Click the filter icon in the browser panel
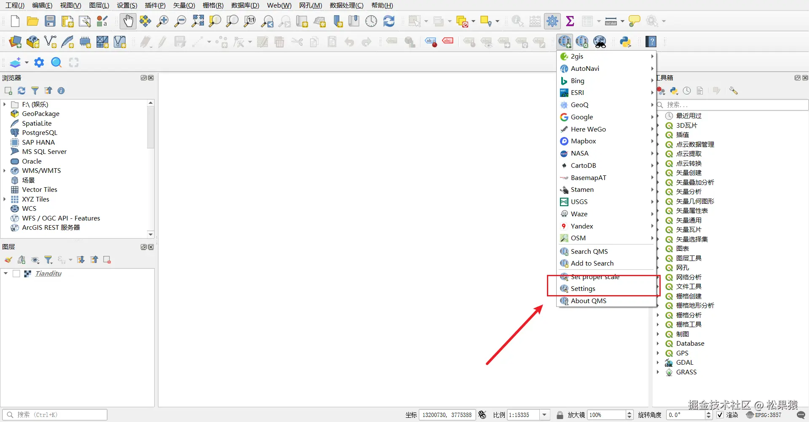 [35, 91]
